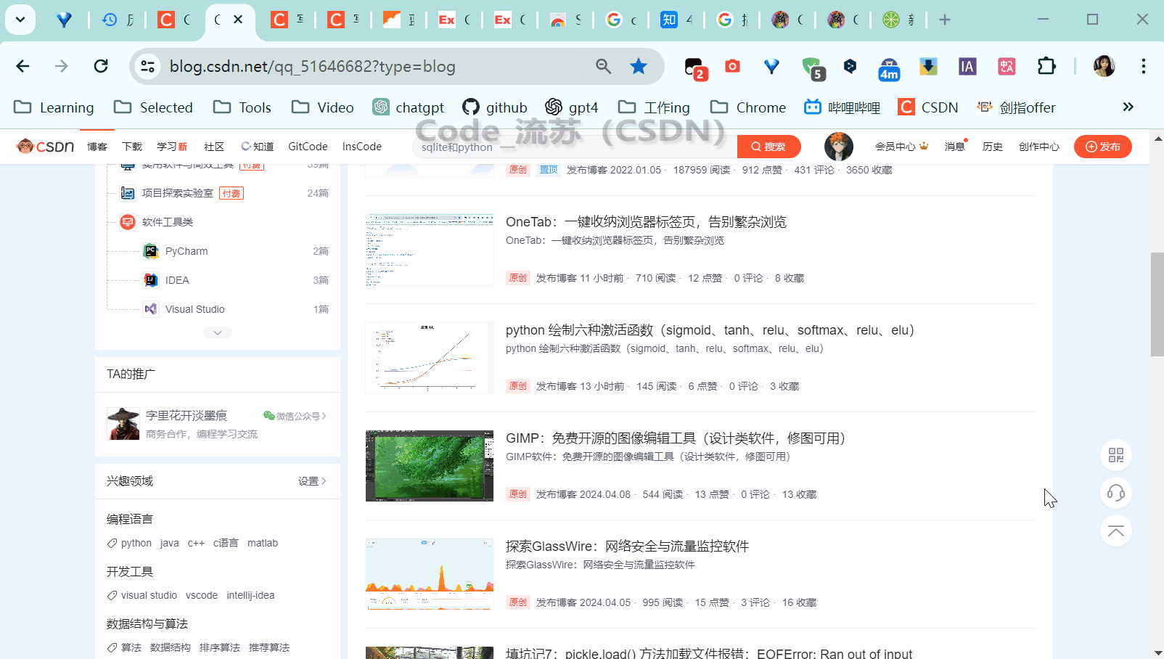Open GIMP article title
The height and width of the screenshot is (659, 1164).
pyautogui.click(x=676, y=438)
